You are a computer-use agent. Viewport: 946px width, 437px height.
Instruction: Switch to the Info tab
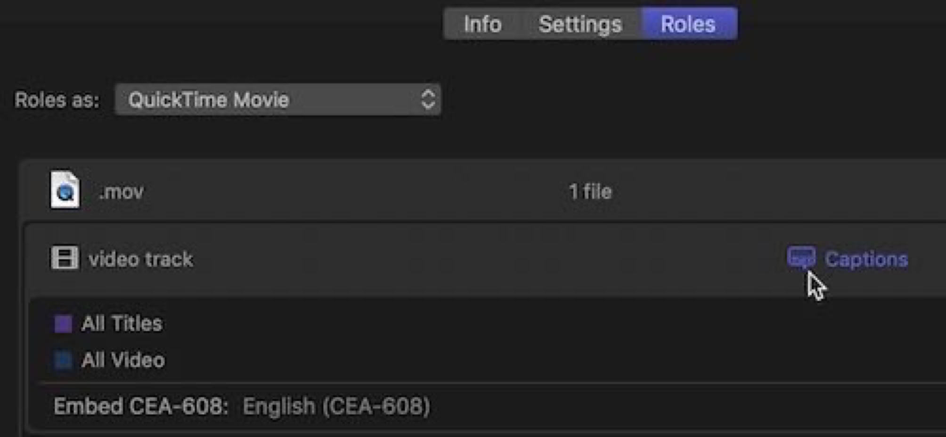pos(482,24)
